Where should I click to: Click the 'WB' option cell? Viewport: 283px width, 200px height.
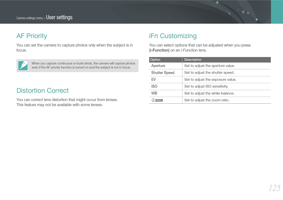(x=166, y=93)
